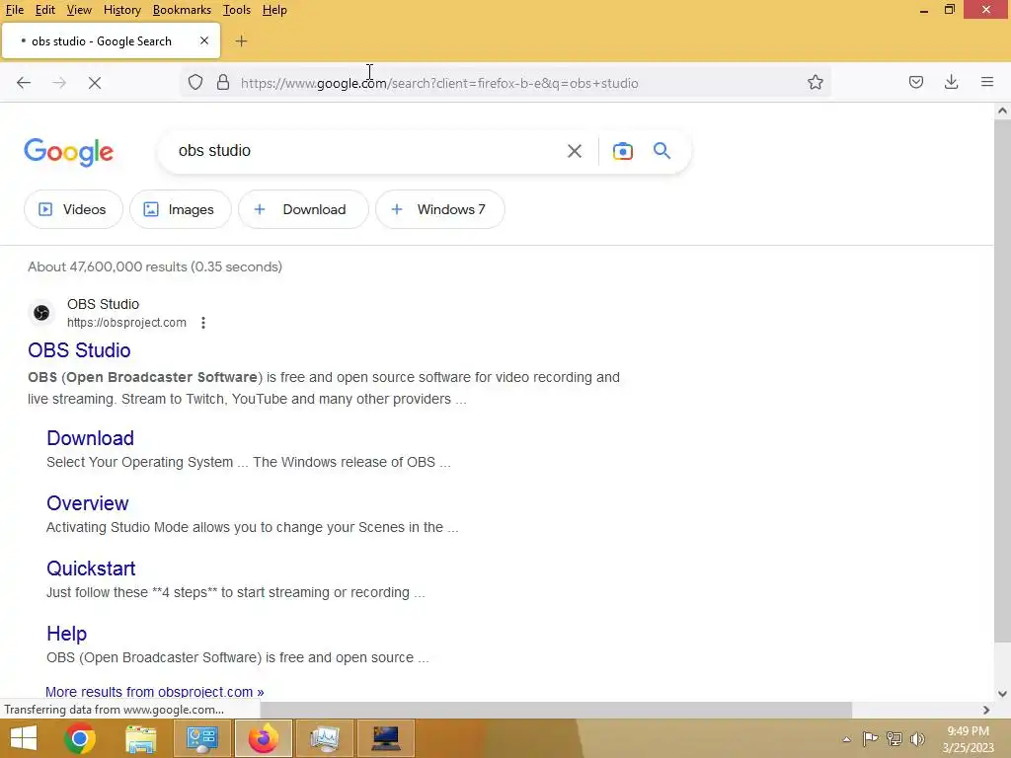Search by image with camera icon

(622, 151)
